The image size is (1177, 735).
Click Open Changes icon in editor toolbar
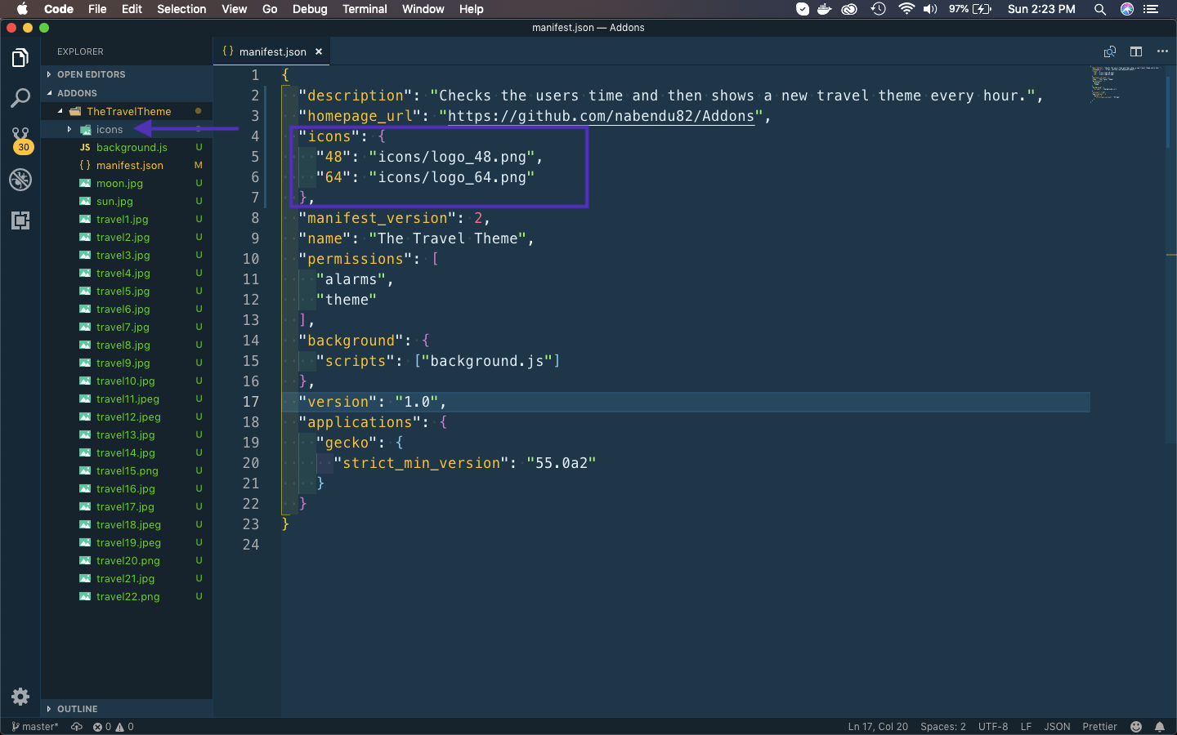point(1110,51)
